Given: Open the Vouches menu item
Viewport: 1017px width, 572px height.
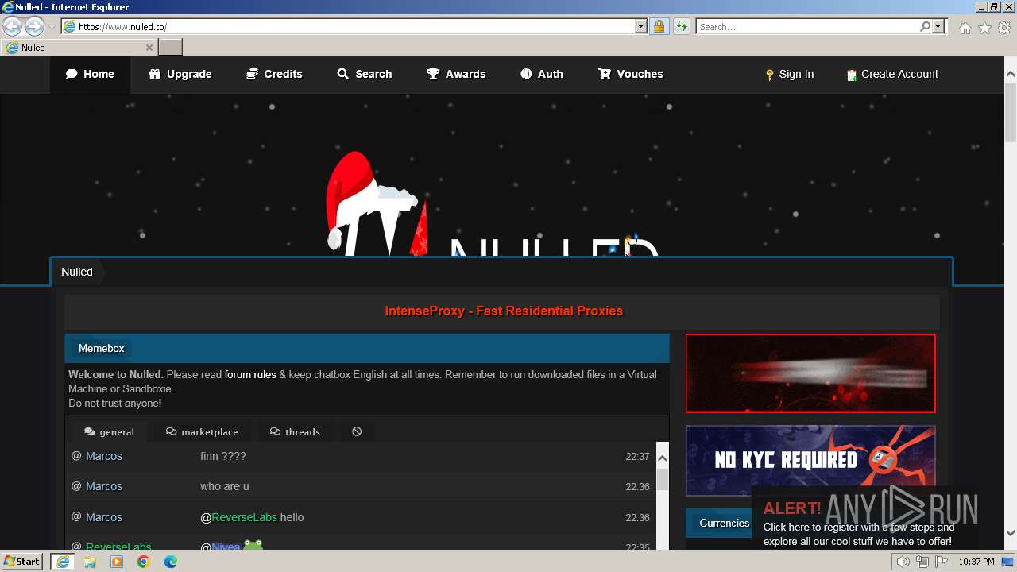Looking at the screenshot, I should pyautogui.click(x=631, y=74).
